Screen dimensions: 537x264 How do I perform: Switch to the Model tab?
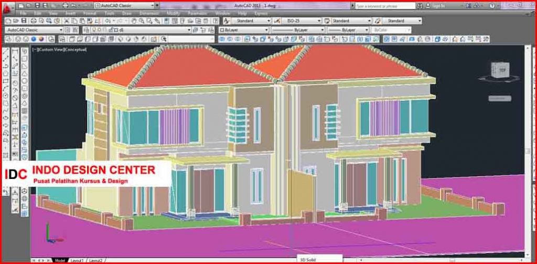tap(60, 260)
